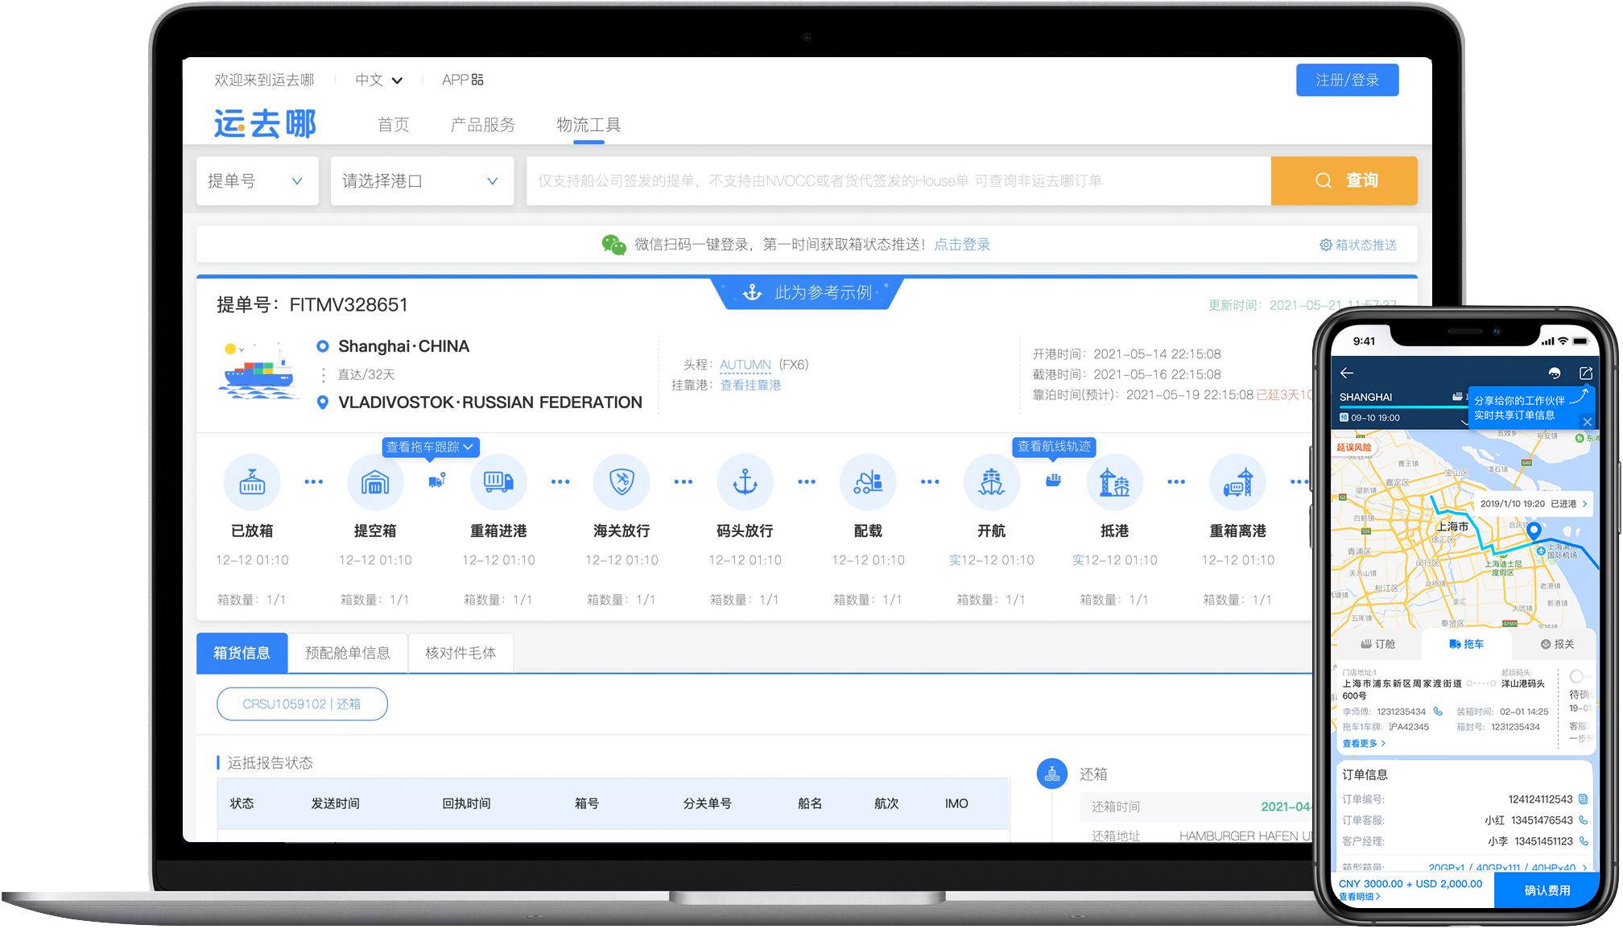Expand the 查看拖车跟踪 dropdown tag
Screen dimensions: 1623x929
[x=431, y=447]
